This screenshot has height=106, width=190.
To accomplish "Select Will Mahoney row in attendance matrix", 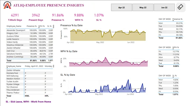I will pos(29,76).
